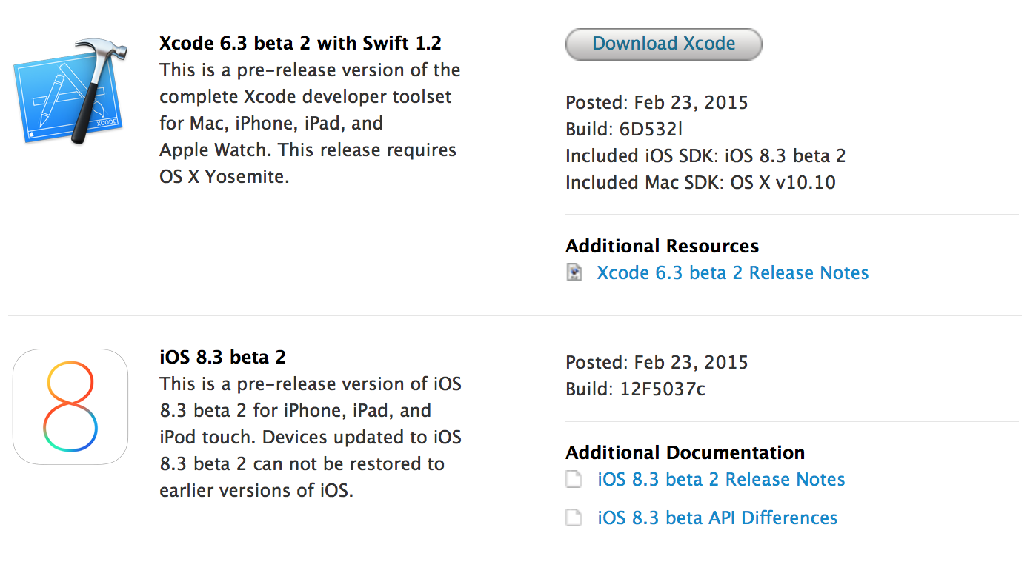Click the Xcode build number 6D532l
This screenshot has height=576, width=1036.
pyautogui.click(x=651, y=130)
